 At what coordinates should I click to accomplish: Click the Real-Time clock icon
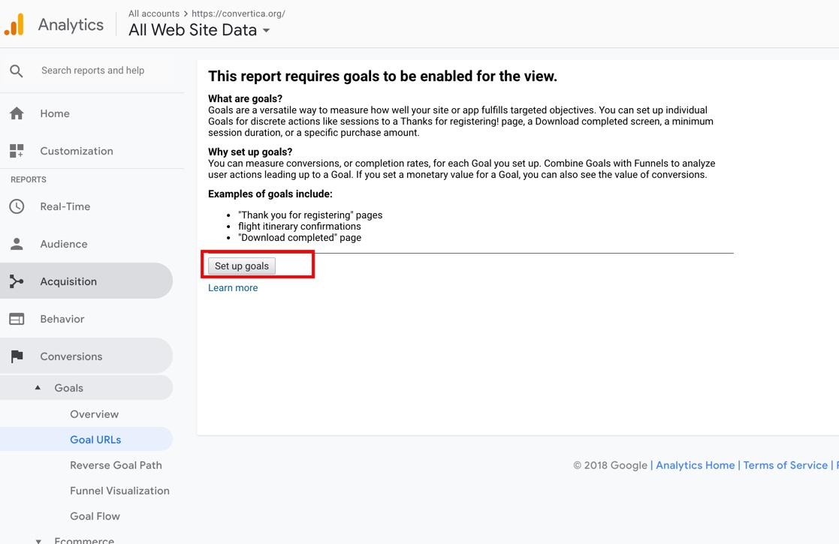[x=17, y=206]
